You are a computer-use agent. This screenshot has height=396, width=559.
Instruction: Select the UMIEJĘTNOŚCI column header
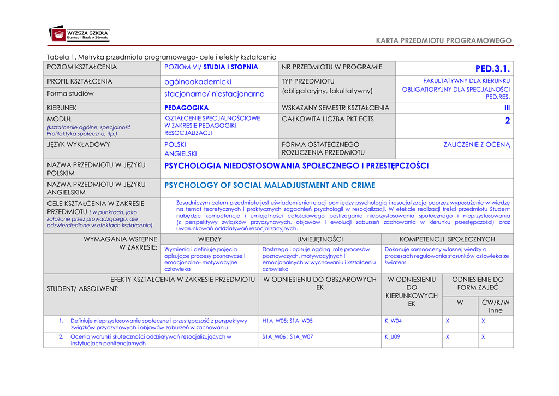pos(319,239)
